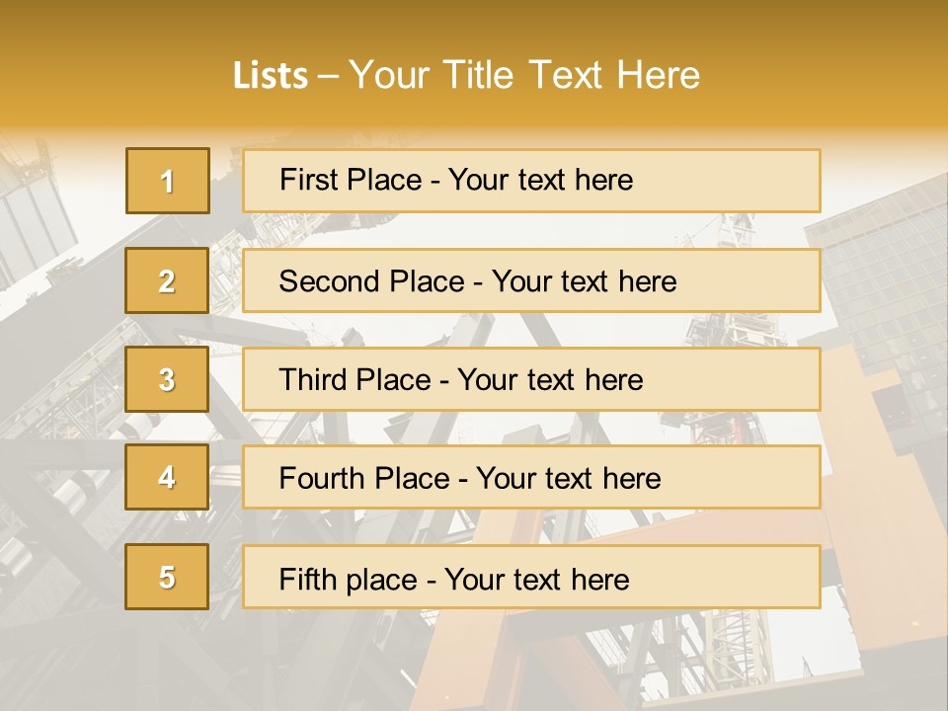Click the number 5 box

coord(167,577)
